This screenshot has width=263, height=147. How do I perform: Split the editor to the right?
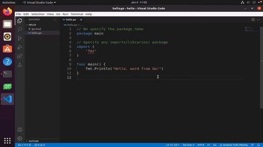[x=253, y=20]
